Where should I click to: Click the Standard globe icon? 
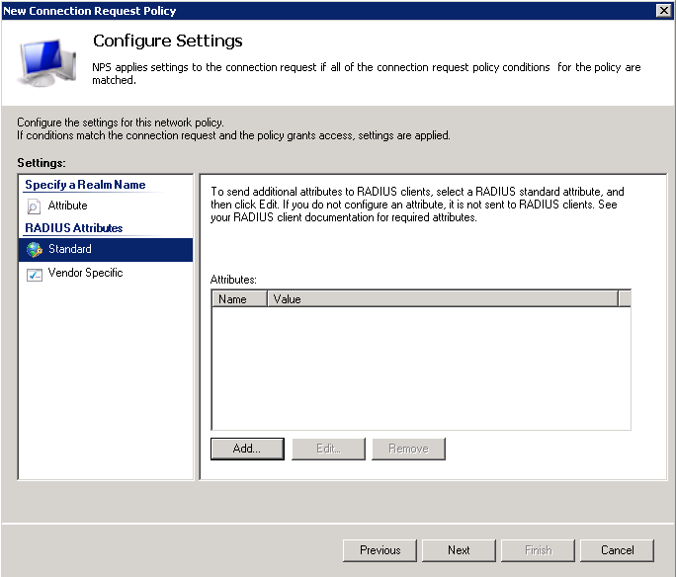pyautogui.click(x=35, y=250)
